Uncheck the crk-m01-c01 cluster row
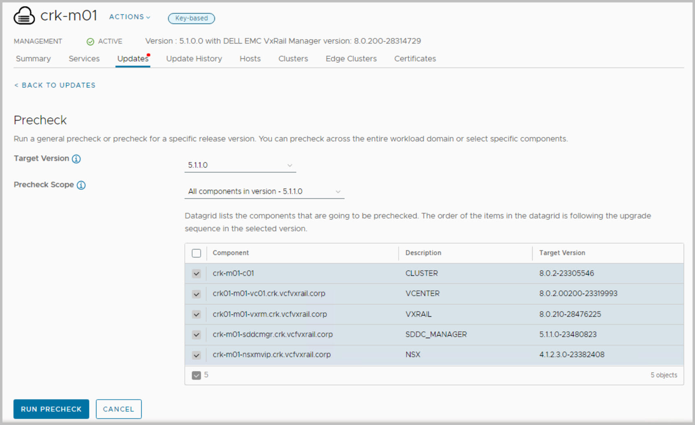Screen dimensions: 695x425 coord(196,273)
